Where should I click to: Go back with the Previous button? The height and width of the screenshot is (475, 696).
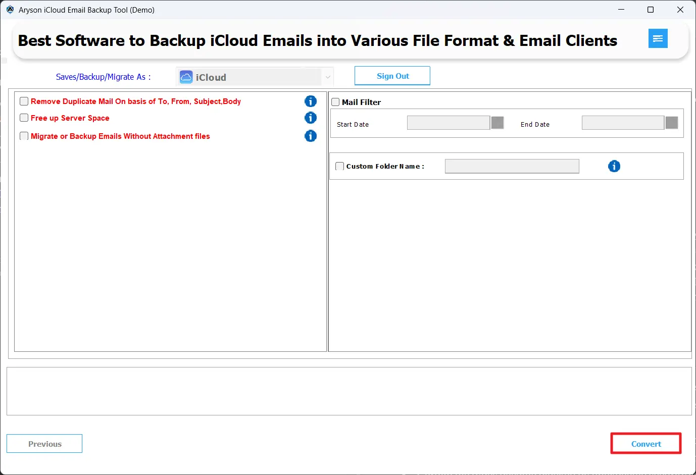click(x=44, y=444)
